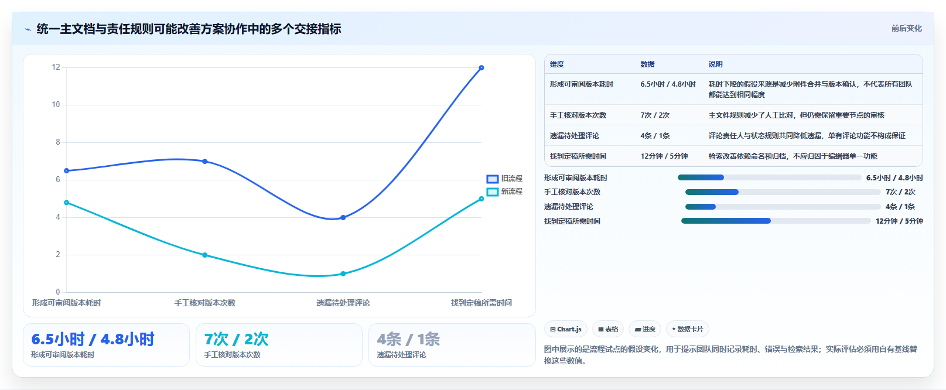Click progress value 7次 / 2次 at bar end
This screenshot has width=946, height=390.
[x=901, y=192]
